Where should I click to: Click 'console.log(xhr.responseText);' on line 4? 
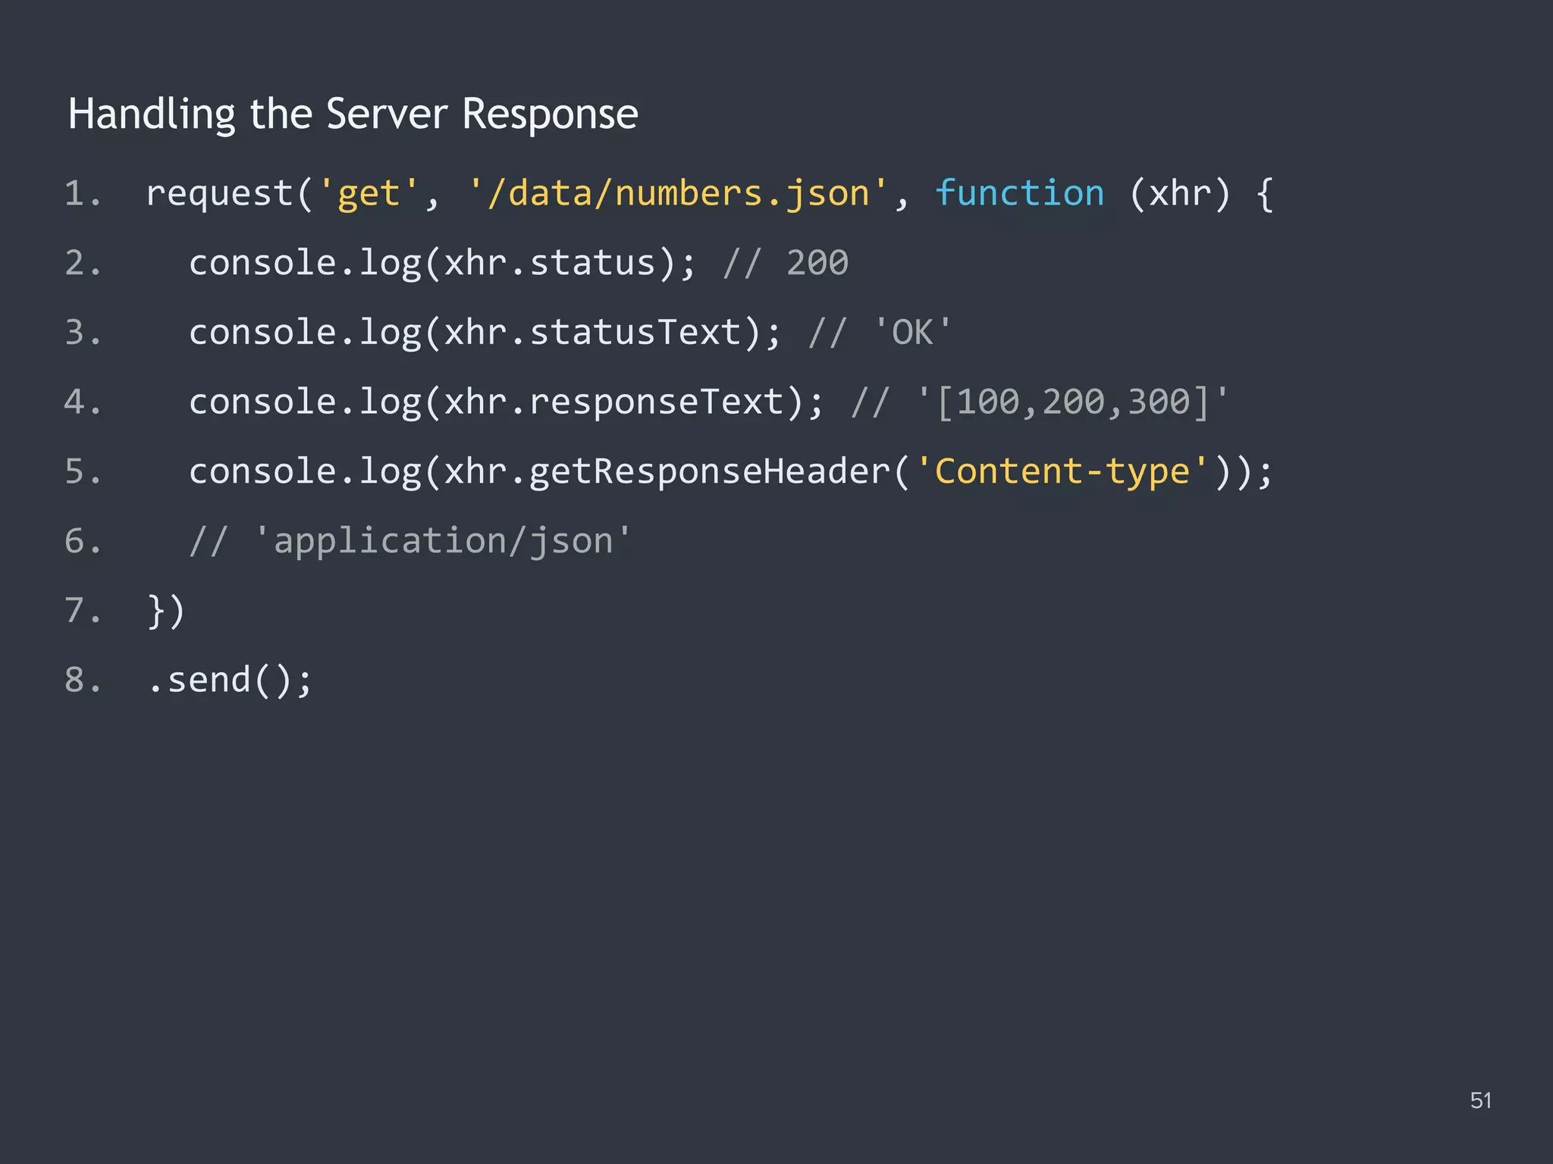[505, 402]
